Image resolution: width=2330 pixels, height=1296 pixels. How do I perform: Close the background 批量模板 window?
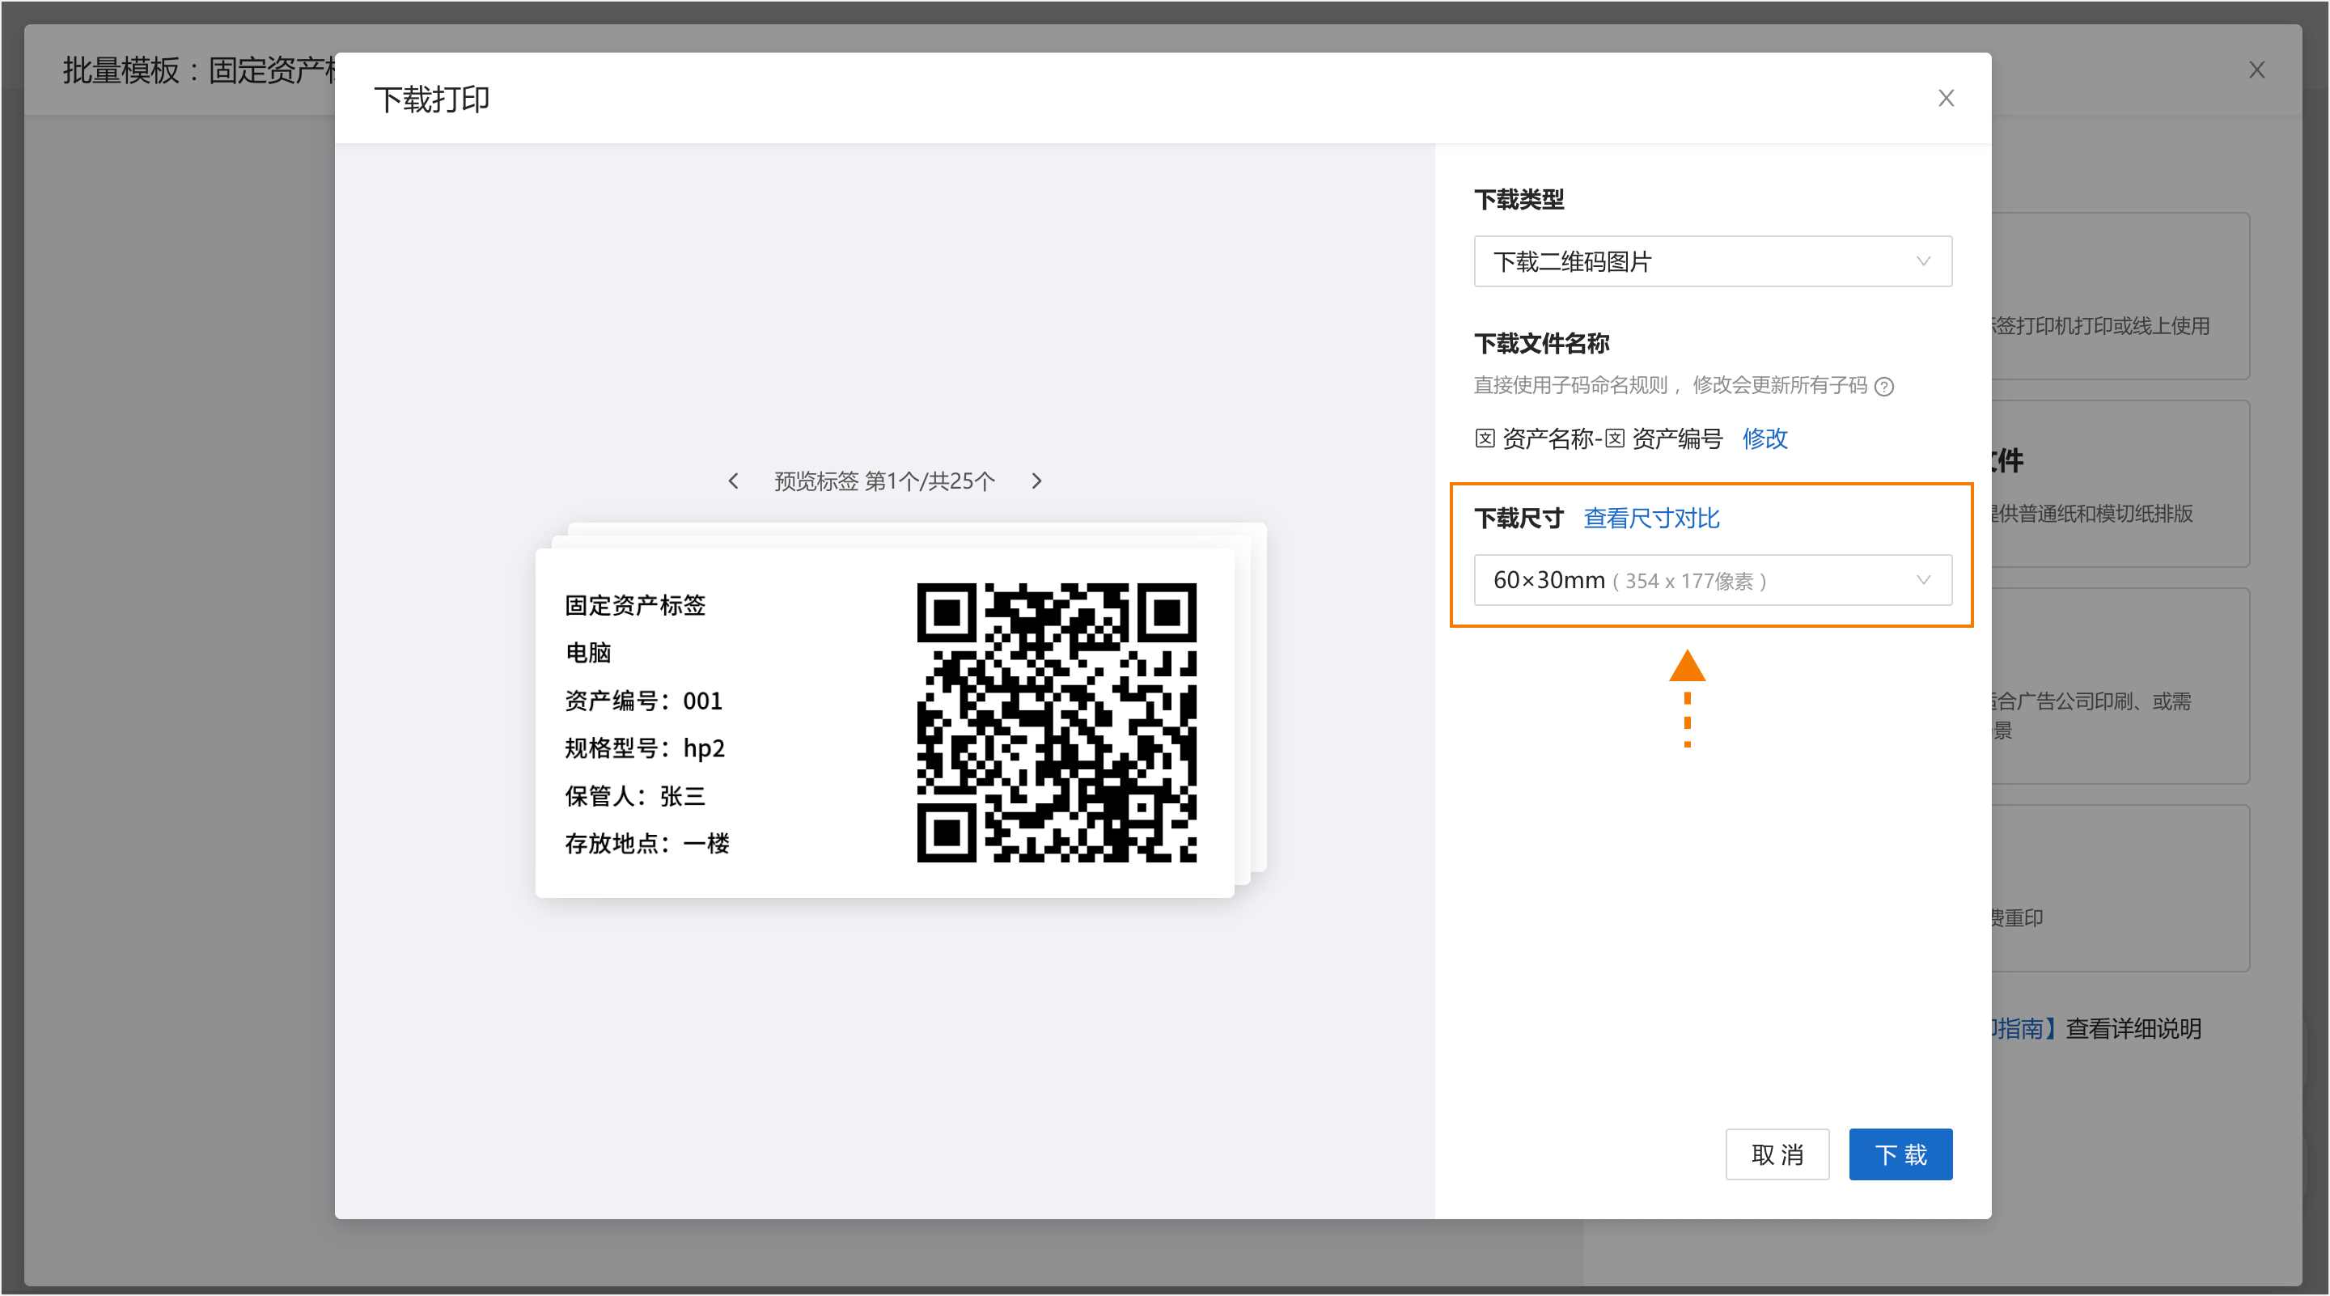pos(2256,70)
